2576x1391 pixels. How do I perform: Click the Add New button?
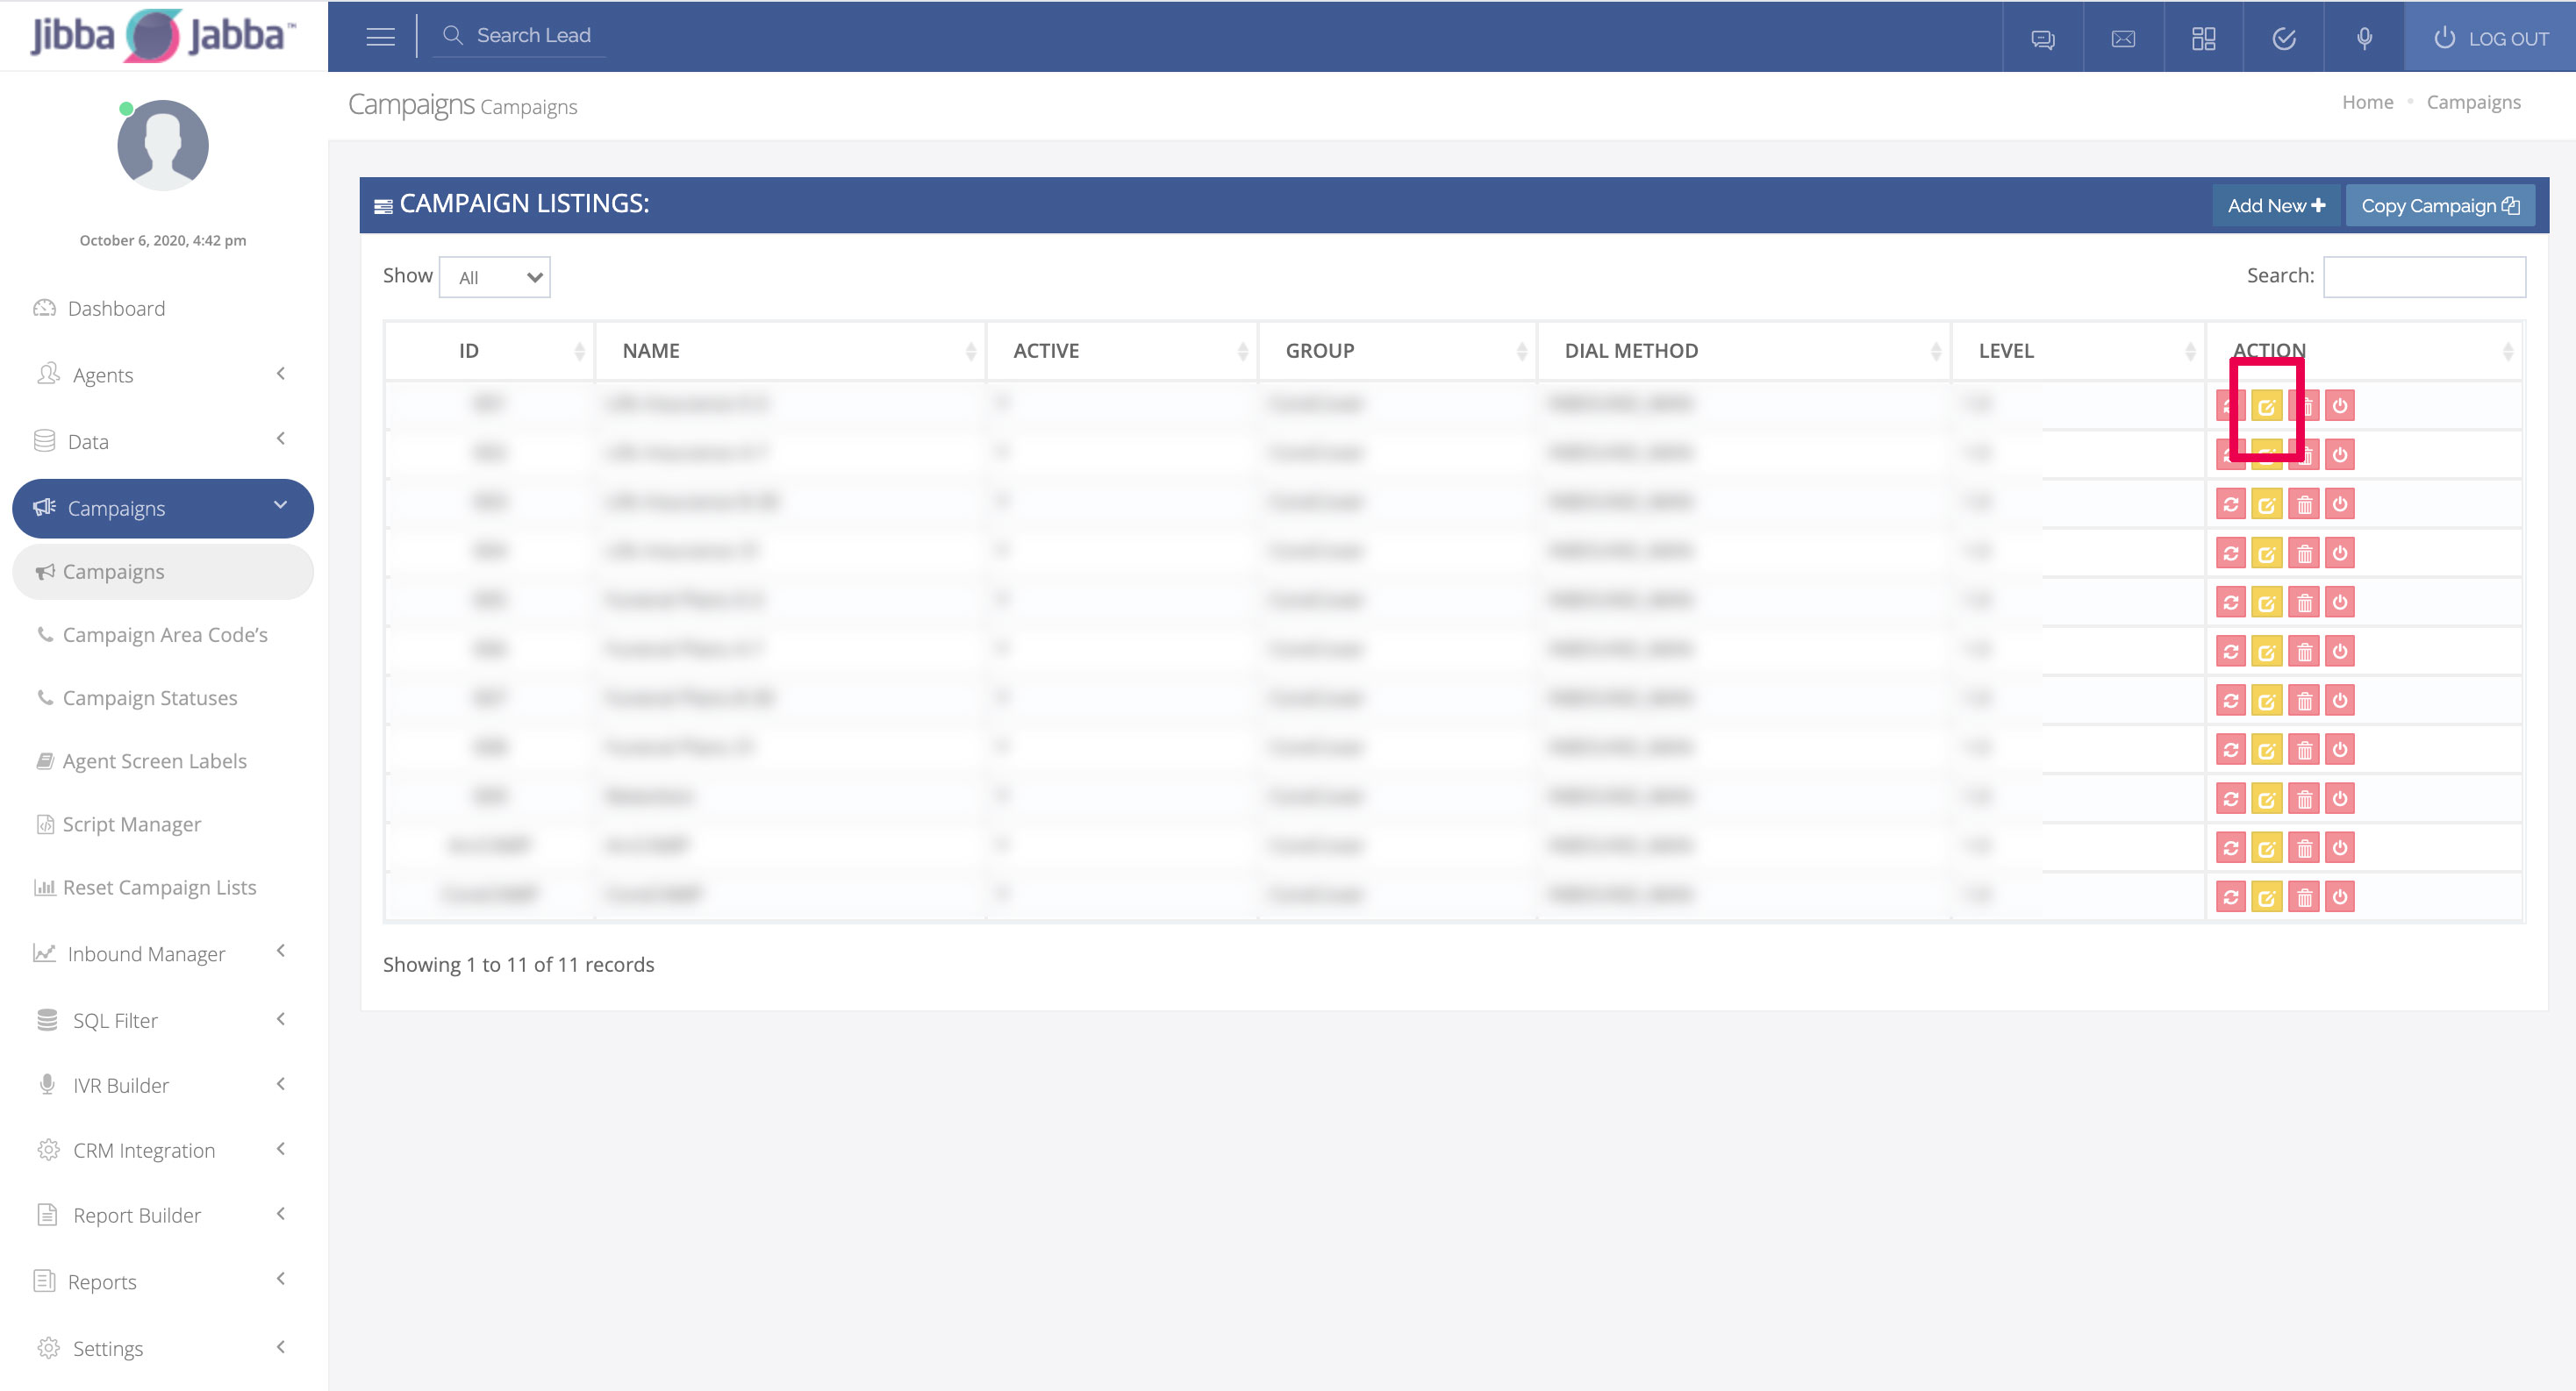(x=2275, y=206)
